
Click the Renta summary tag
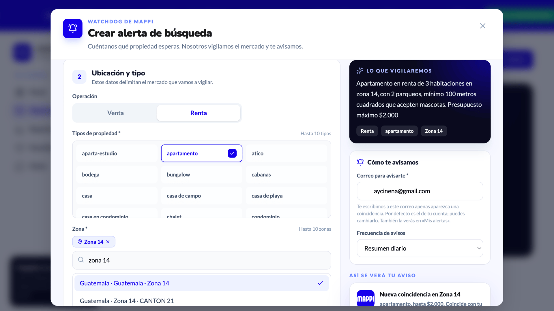367,131
